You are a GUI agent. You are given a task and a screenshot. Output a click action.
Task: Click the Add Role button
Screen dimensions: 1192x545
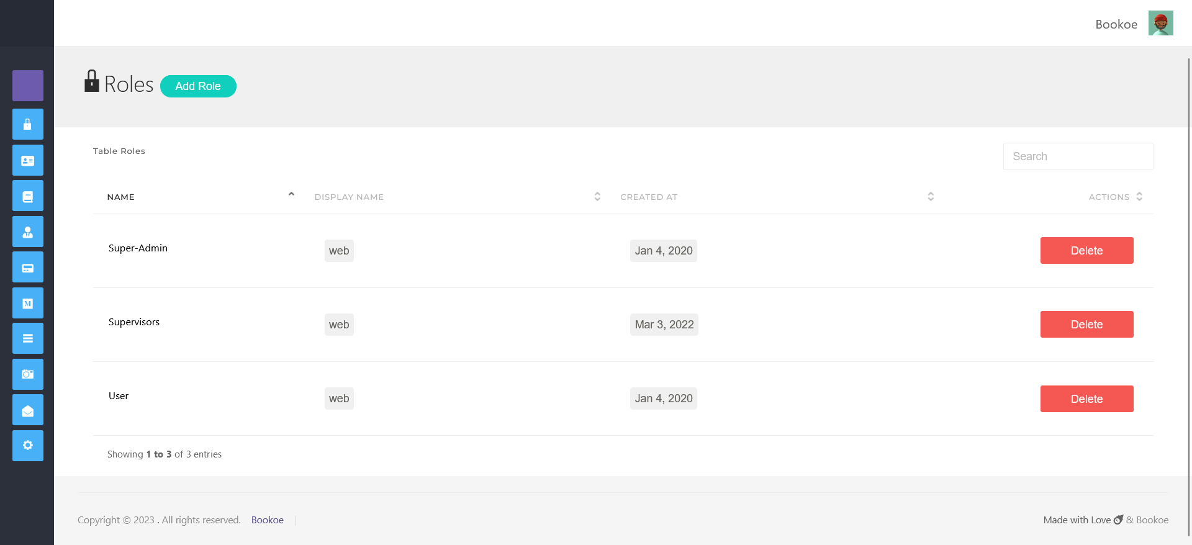coord(198,86)
